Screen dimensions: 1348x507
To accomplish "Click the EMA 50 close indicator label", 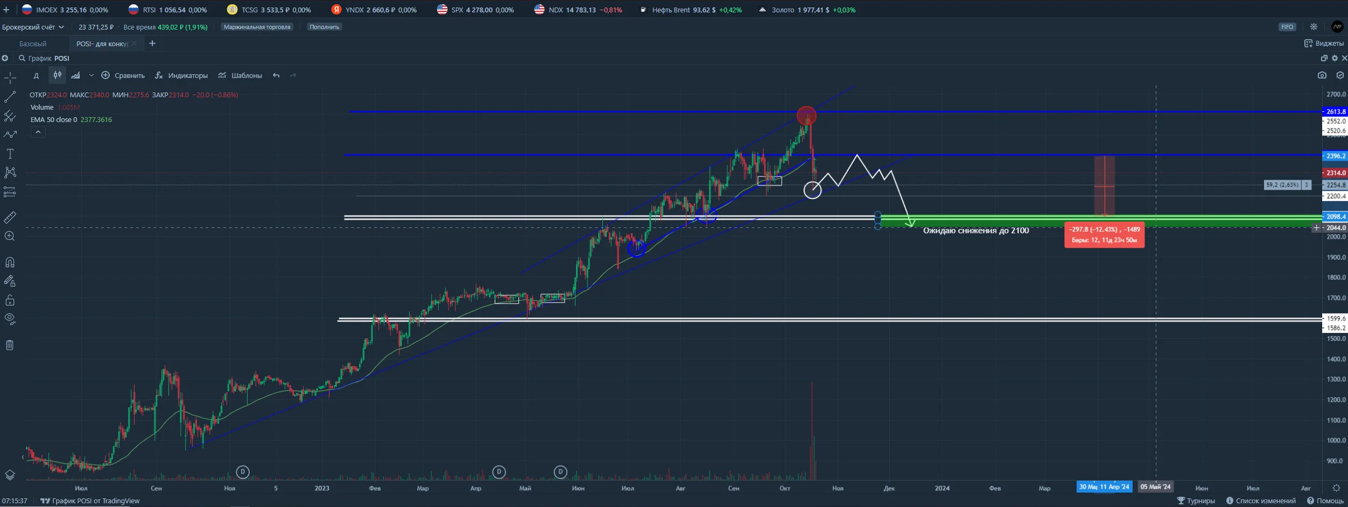I will (x=54, y=119).
